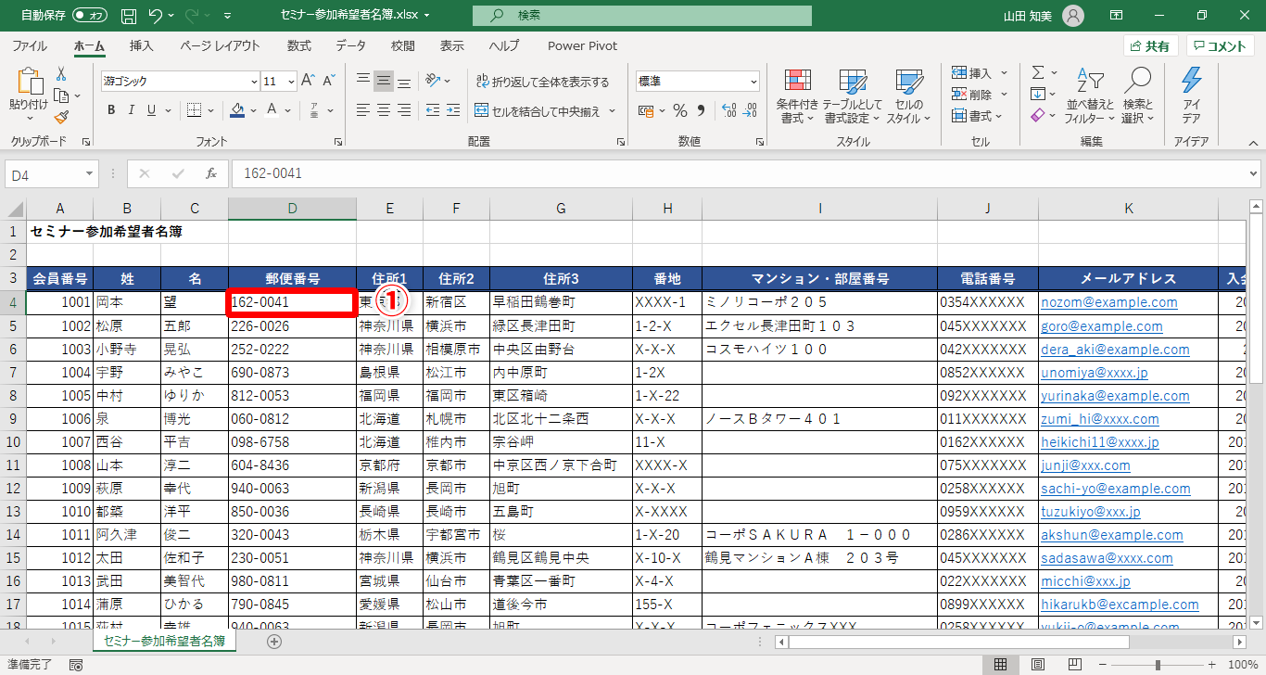Cut the selection with the scissors icon
The image size is (1266, 675).
pos(61,73)
